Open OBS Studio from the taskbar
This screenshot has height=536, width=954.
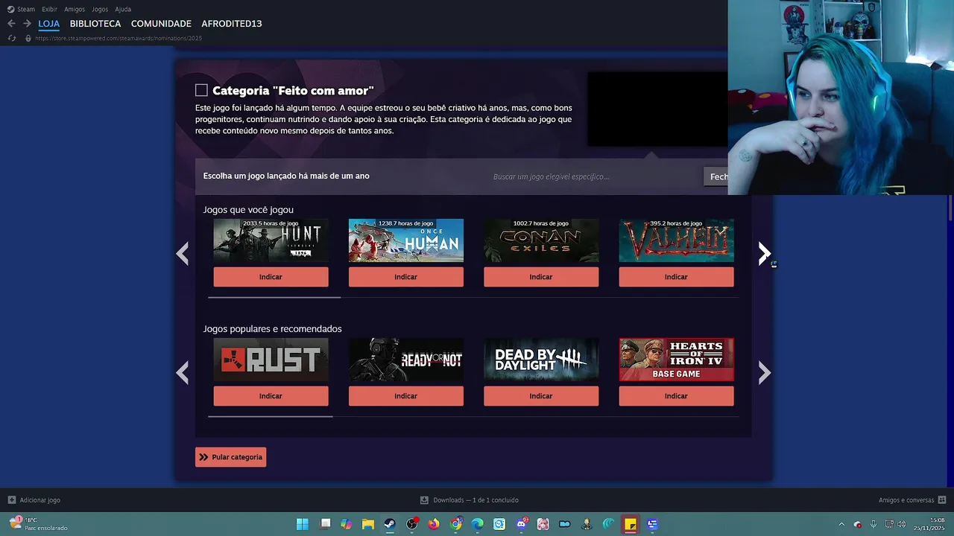(x=411, y=524)
